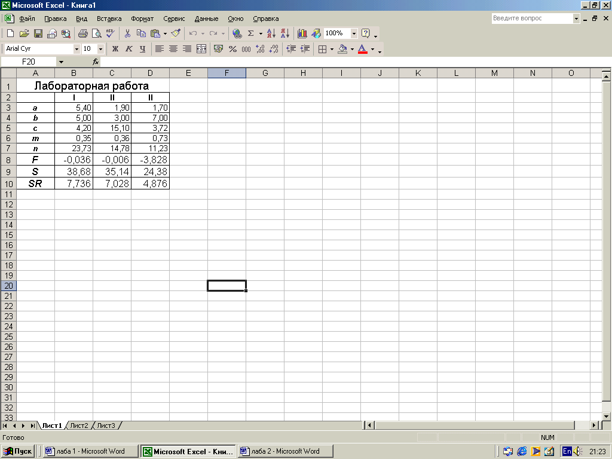Image resolution: width=612 pixels, height=459 pixels.
Task: Click the AutoSum sigma icon
Action: point(251,33)
